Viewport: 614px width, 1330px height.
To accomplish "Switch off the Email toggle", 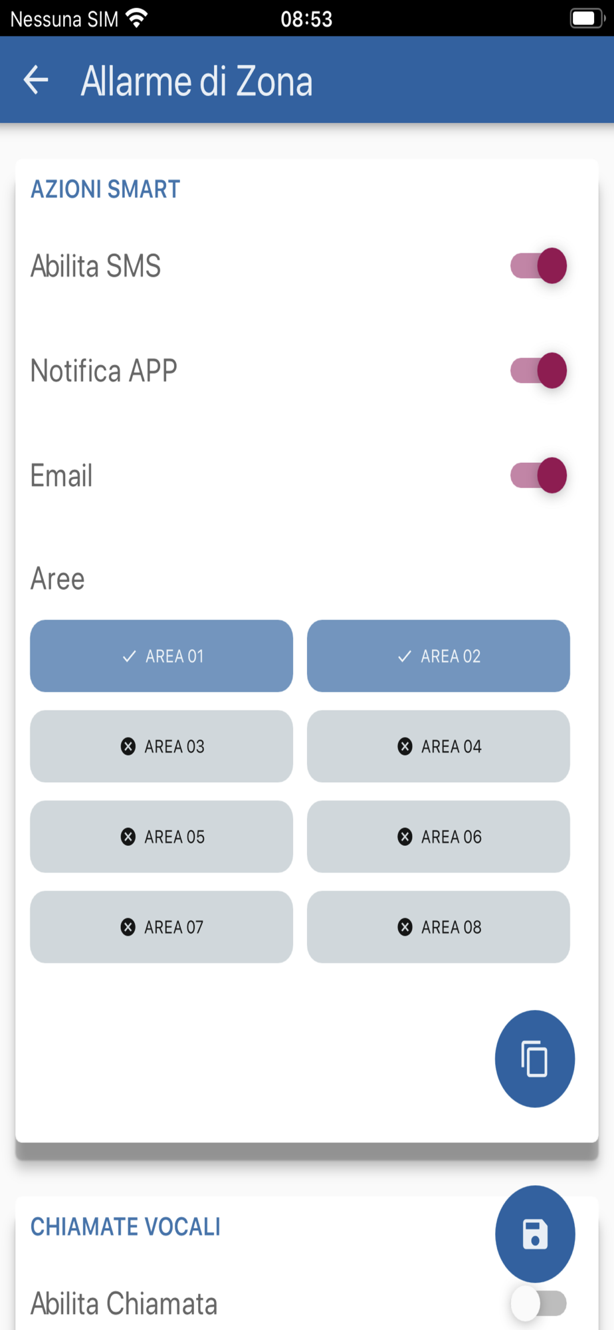I will point(538,475).
